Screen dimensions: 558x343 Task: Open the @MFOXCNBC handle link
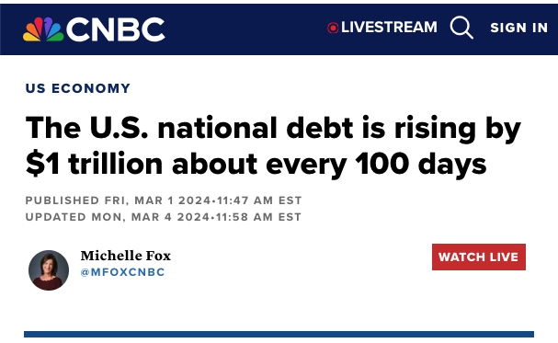tap(122, 272)
